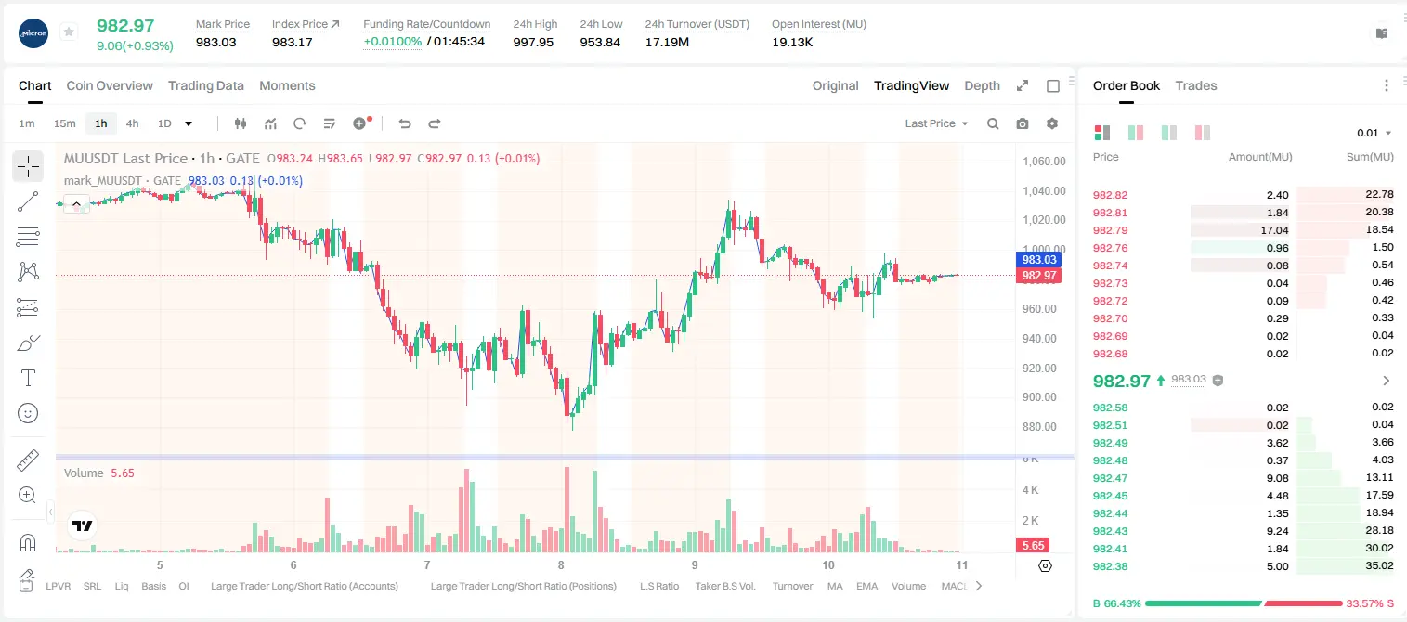Open the Coin Overview tab
1407x622 pixels.
[x=110, y=85]
